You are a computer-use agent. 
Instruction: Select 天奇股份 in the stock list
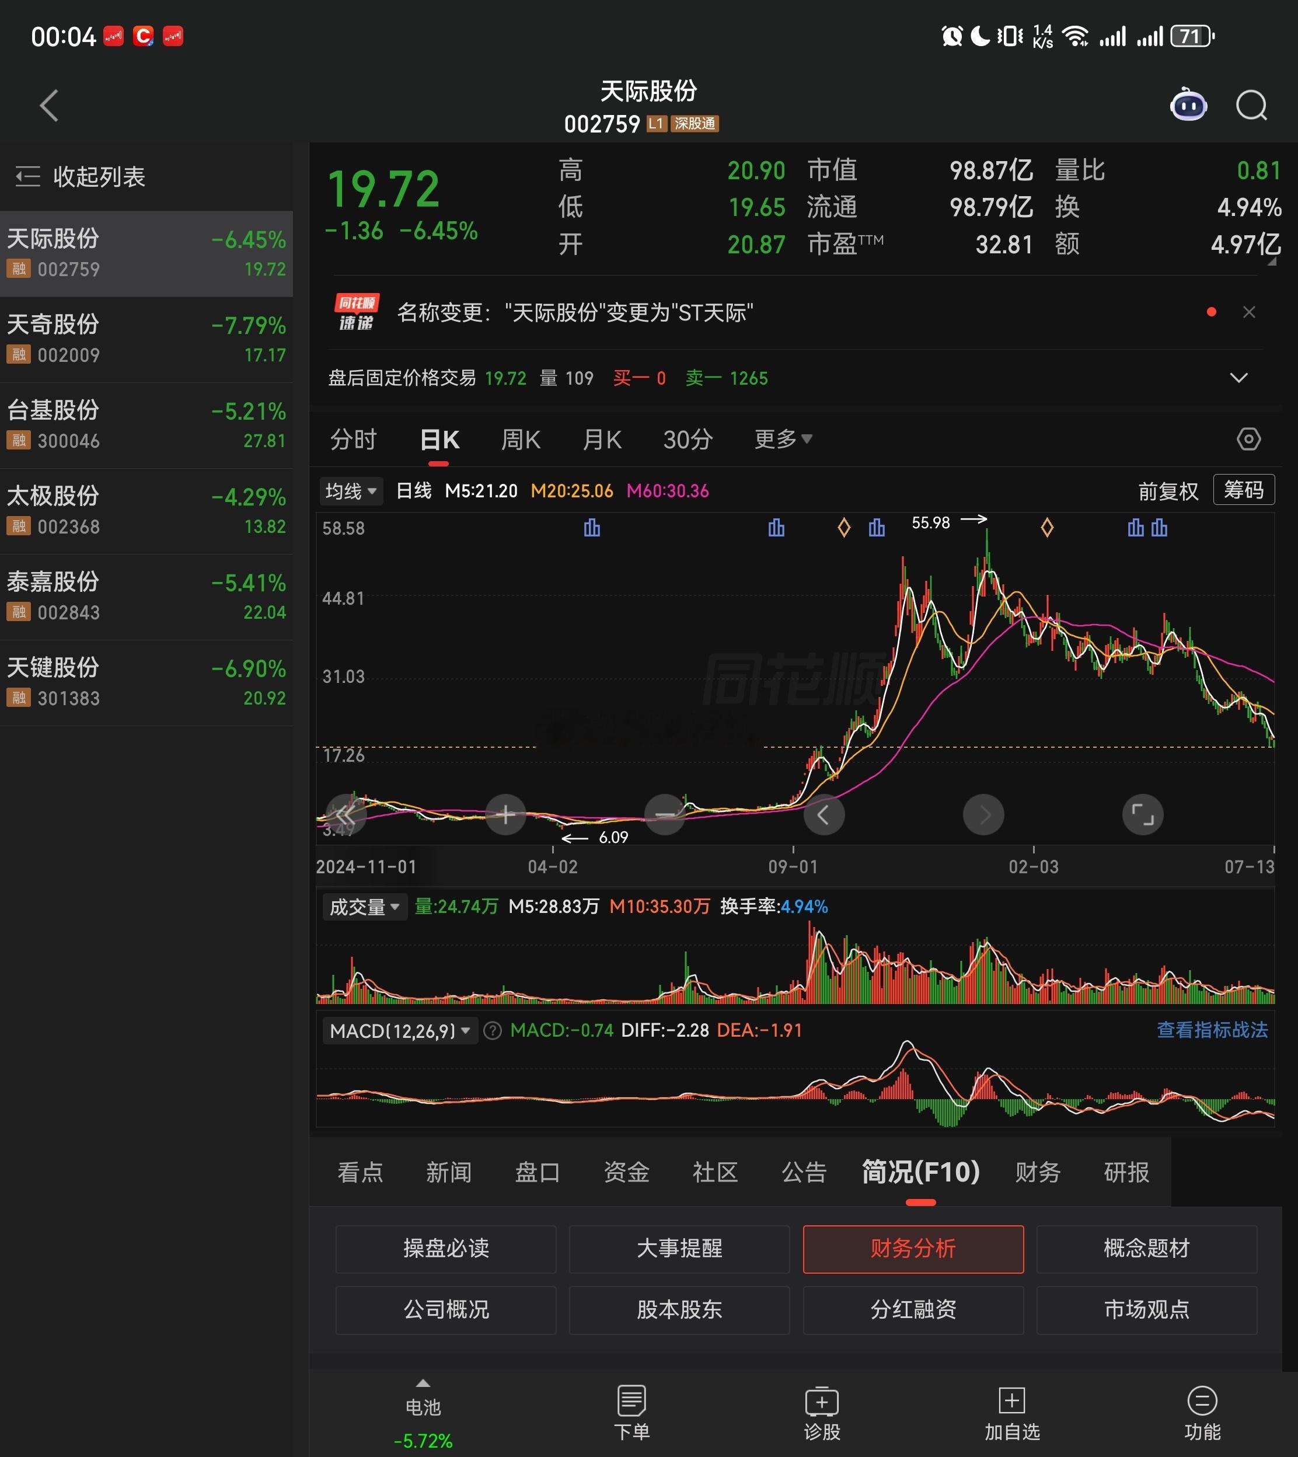[146, 340]
